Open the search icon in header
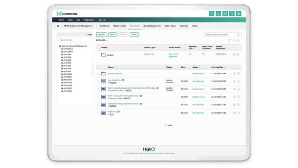 pos(211,14)
